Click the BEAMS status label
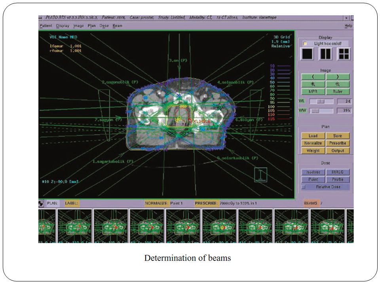Image resolution: width=380 pixels, height=285 pixels. coord(311,203)
